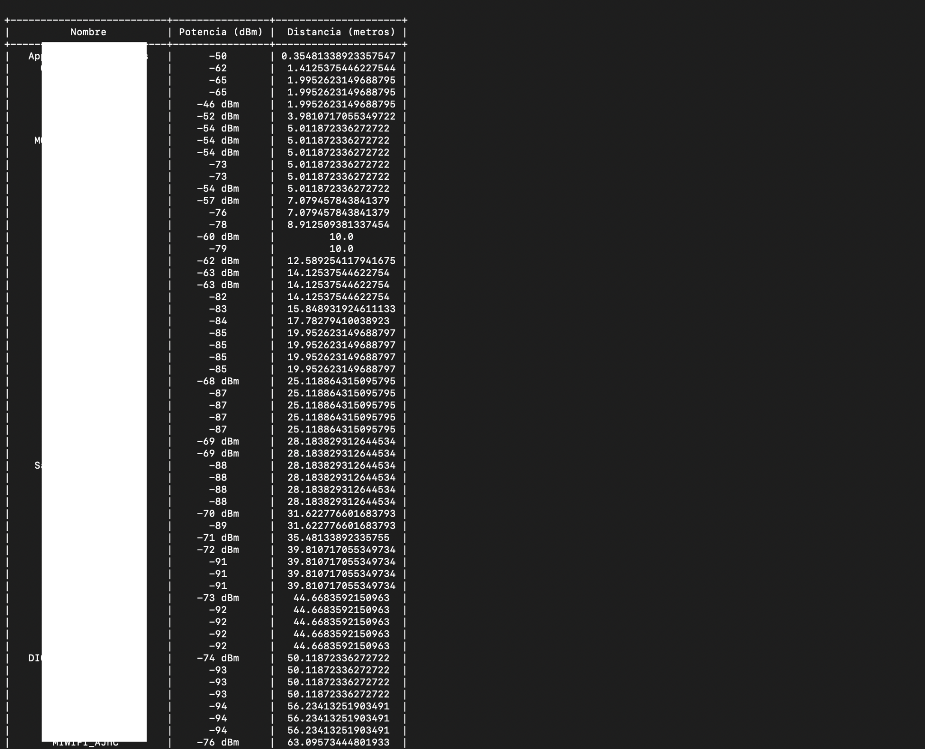Click the -68 dBm entry at distance 25.118
This screenshot has width=925, height=749.
tap(218, 381)
